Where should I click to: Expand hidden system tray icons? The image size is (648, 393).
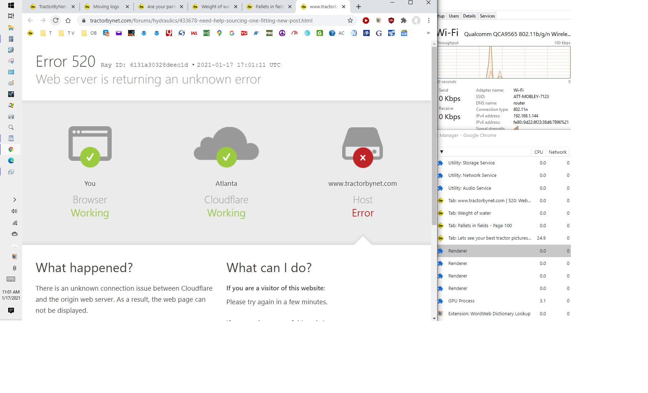coord(14,200)
